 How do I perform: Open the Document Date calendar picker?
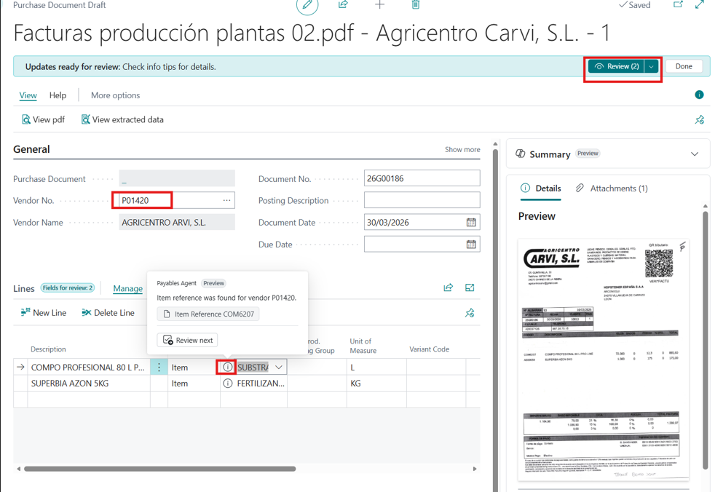point(471,222)
